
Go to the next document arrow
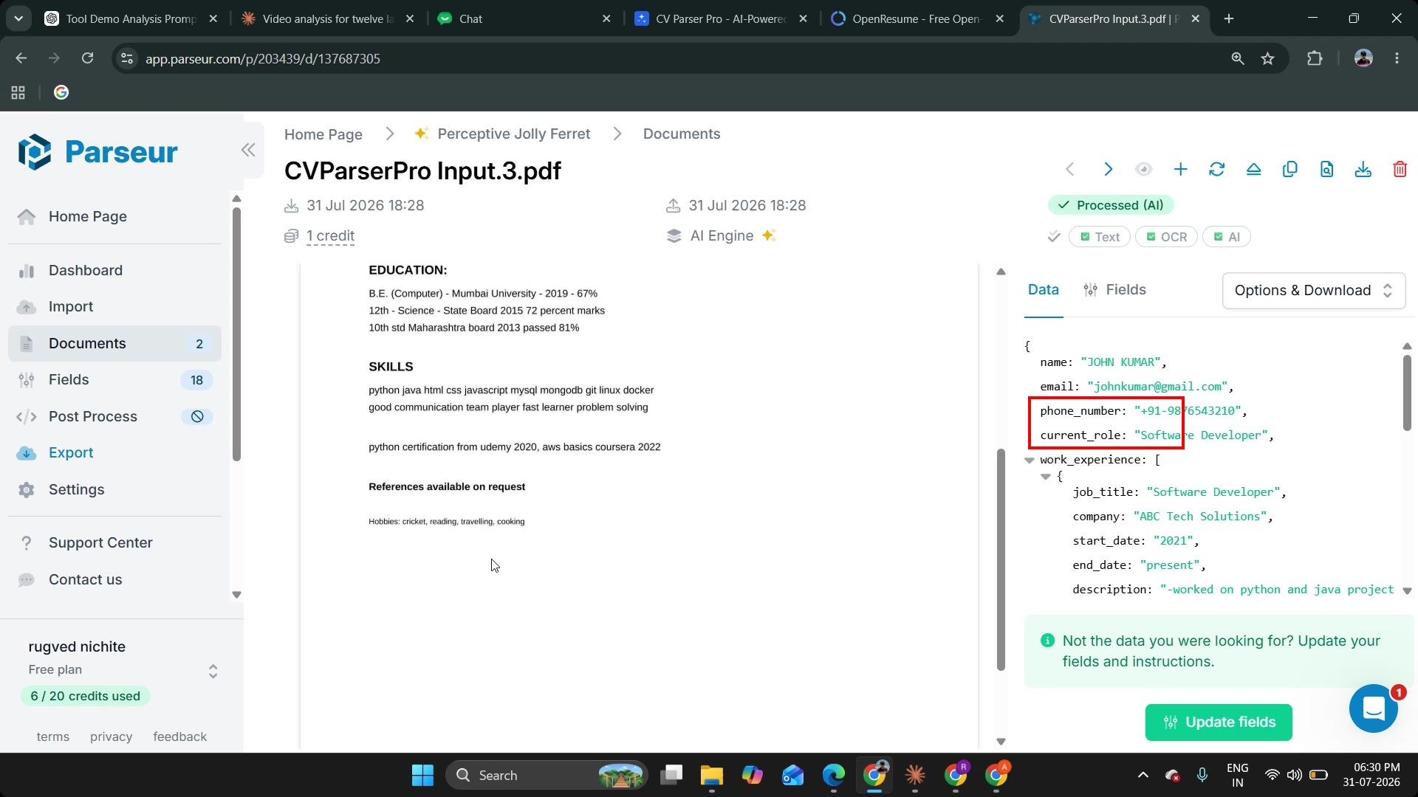[x=1108, y=170]
